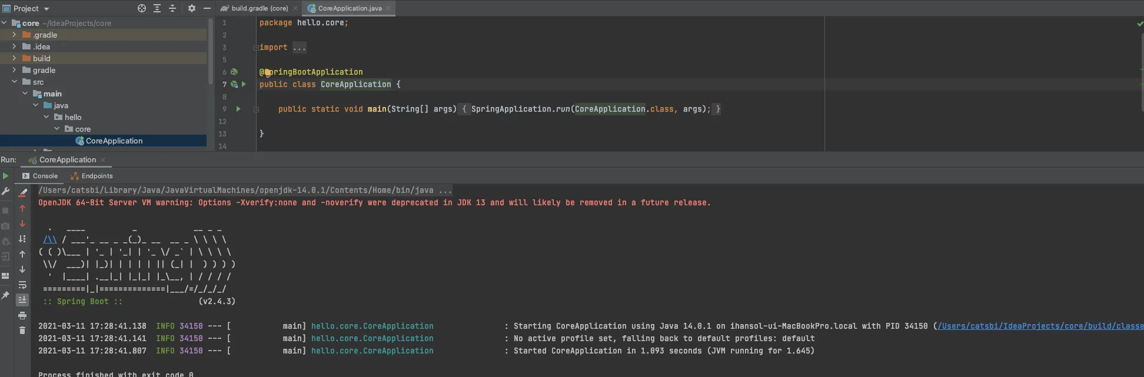The width and height of the screenshot is (1144, 377).
Task: Open the /Users/catsbi/IdeaProjects/core/build link
Action: (1040, 326)
